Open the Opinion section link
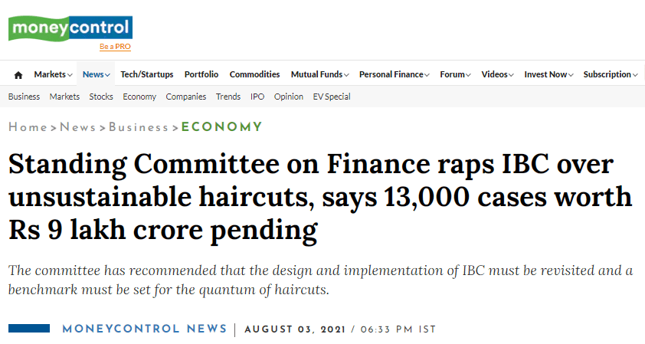Screen dimensions: 645x344 (x=289, y=97)
